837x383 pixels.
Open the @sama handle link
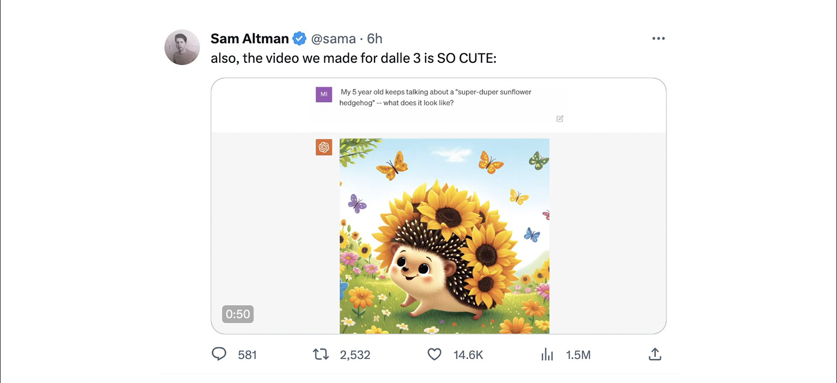(333, 38)
